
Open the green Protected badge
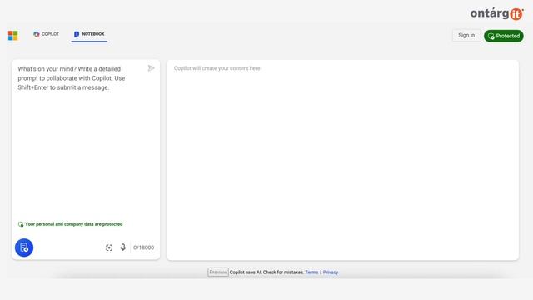(x=503, y=36)
